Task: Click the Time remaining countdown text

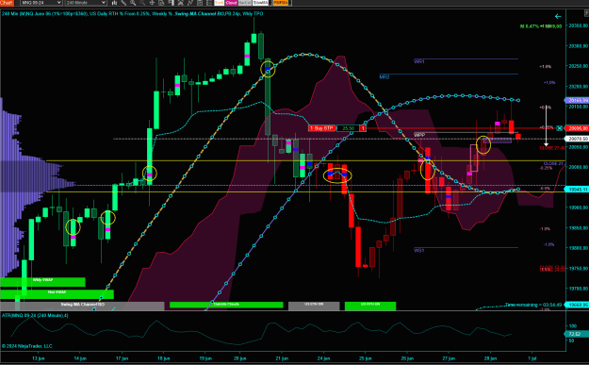Action: coord(533,305)
